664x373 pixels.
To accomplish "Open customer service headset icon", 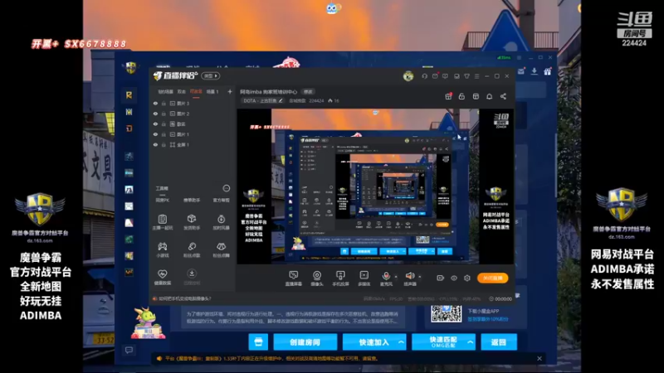I will 424,76.
